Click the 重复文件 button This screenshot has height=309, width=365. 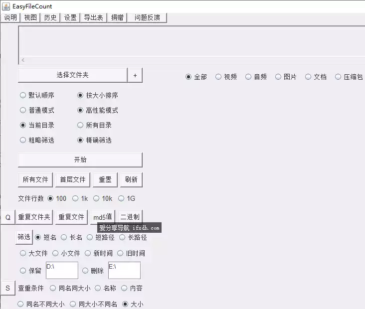click(71, 217)
